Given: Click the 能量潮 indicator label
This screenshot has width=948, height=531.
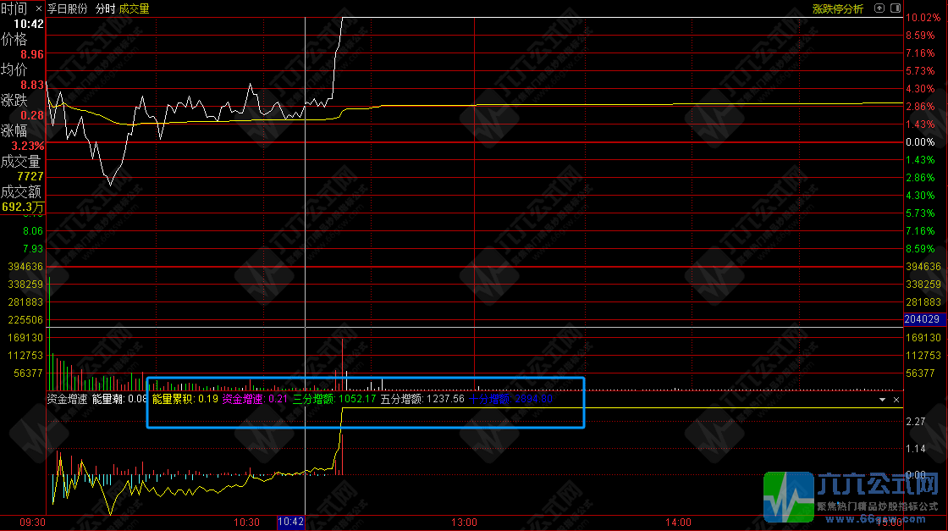Looking at the screenshot, I should pos(107,398).
